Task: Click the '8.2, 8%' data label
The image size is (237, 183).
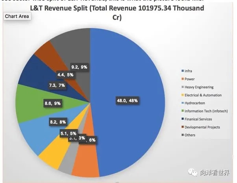Action: pyautogui.click(x=58, y=122)
